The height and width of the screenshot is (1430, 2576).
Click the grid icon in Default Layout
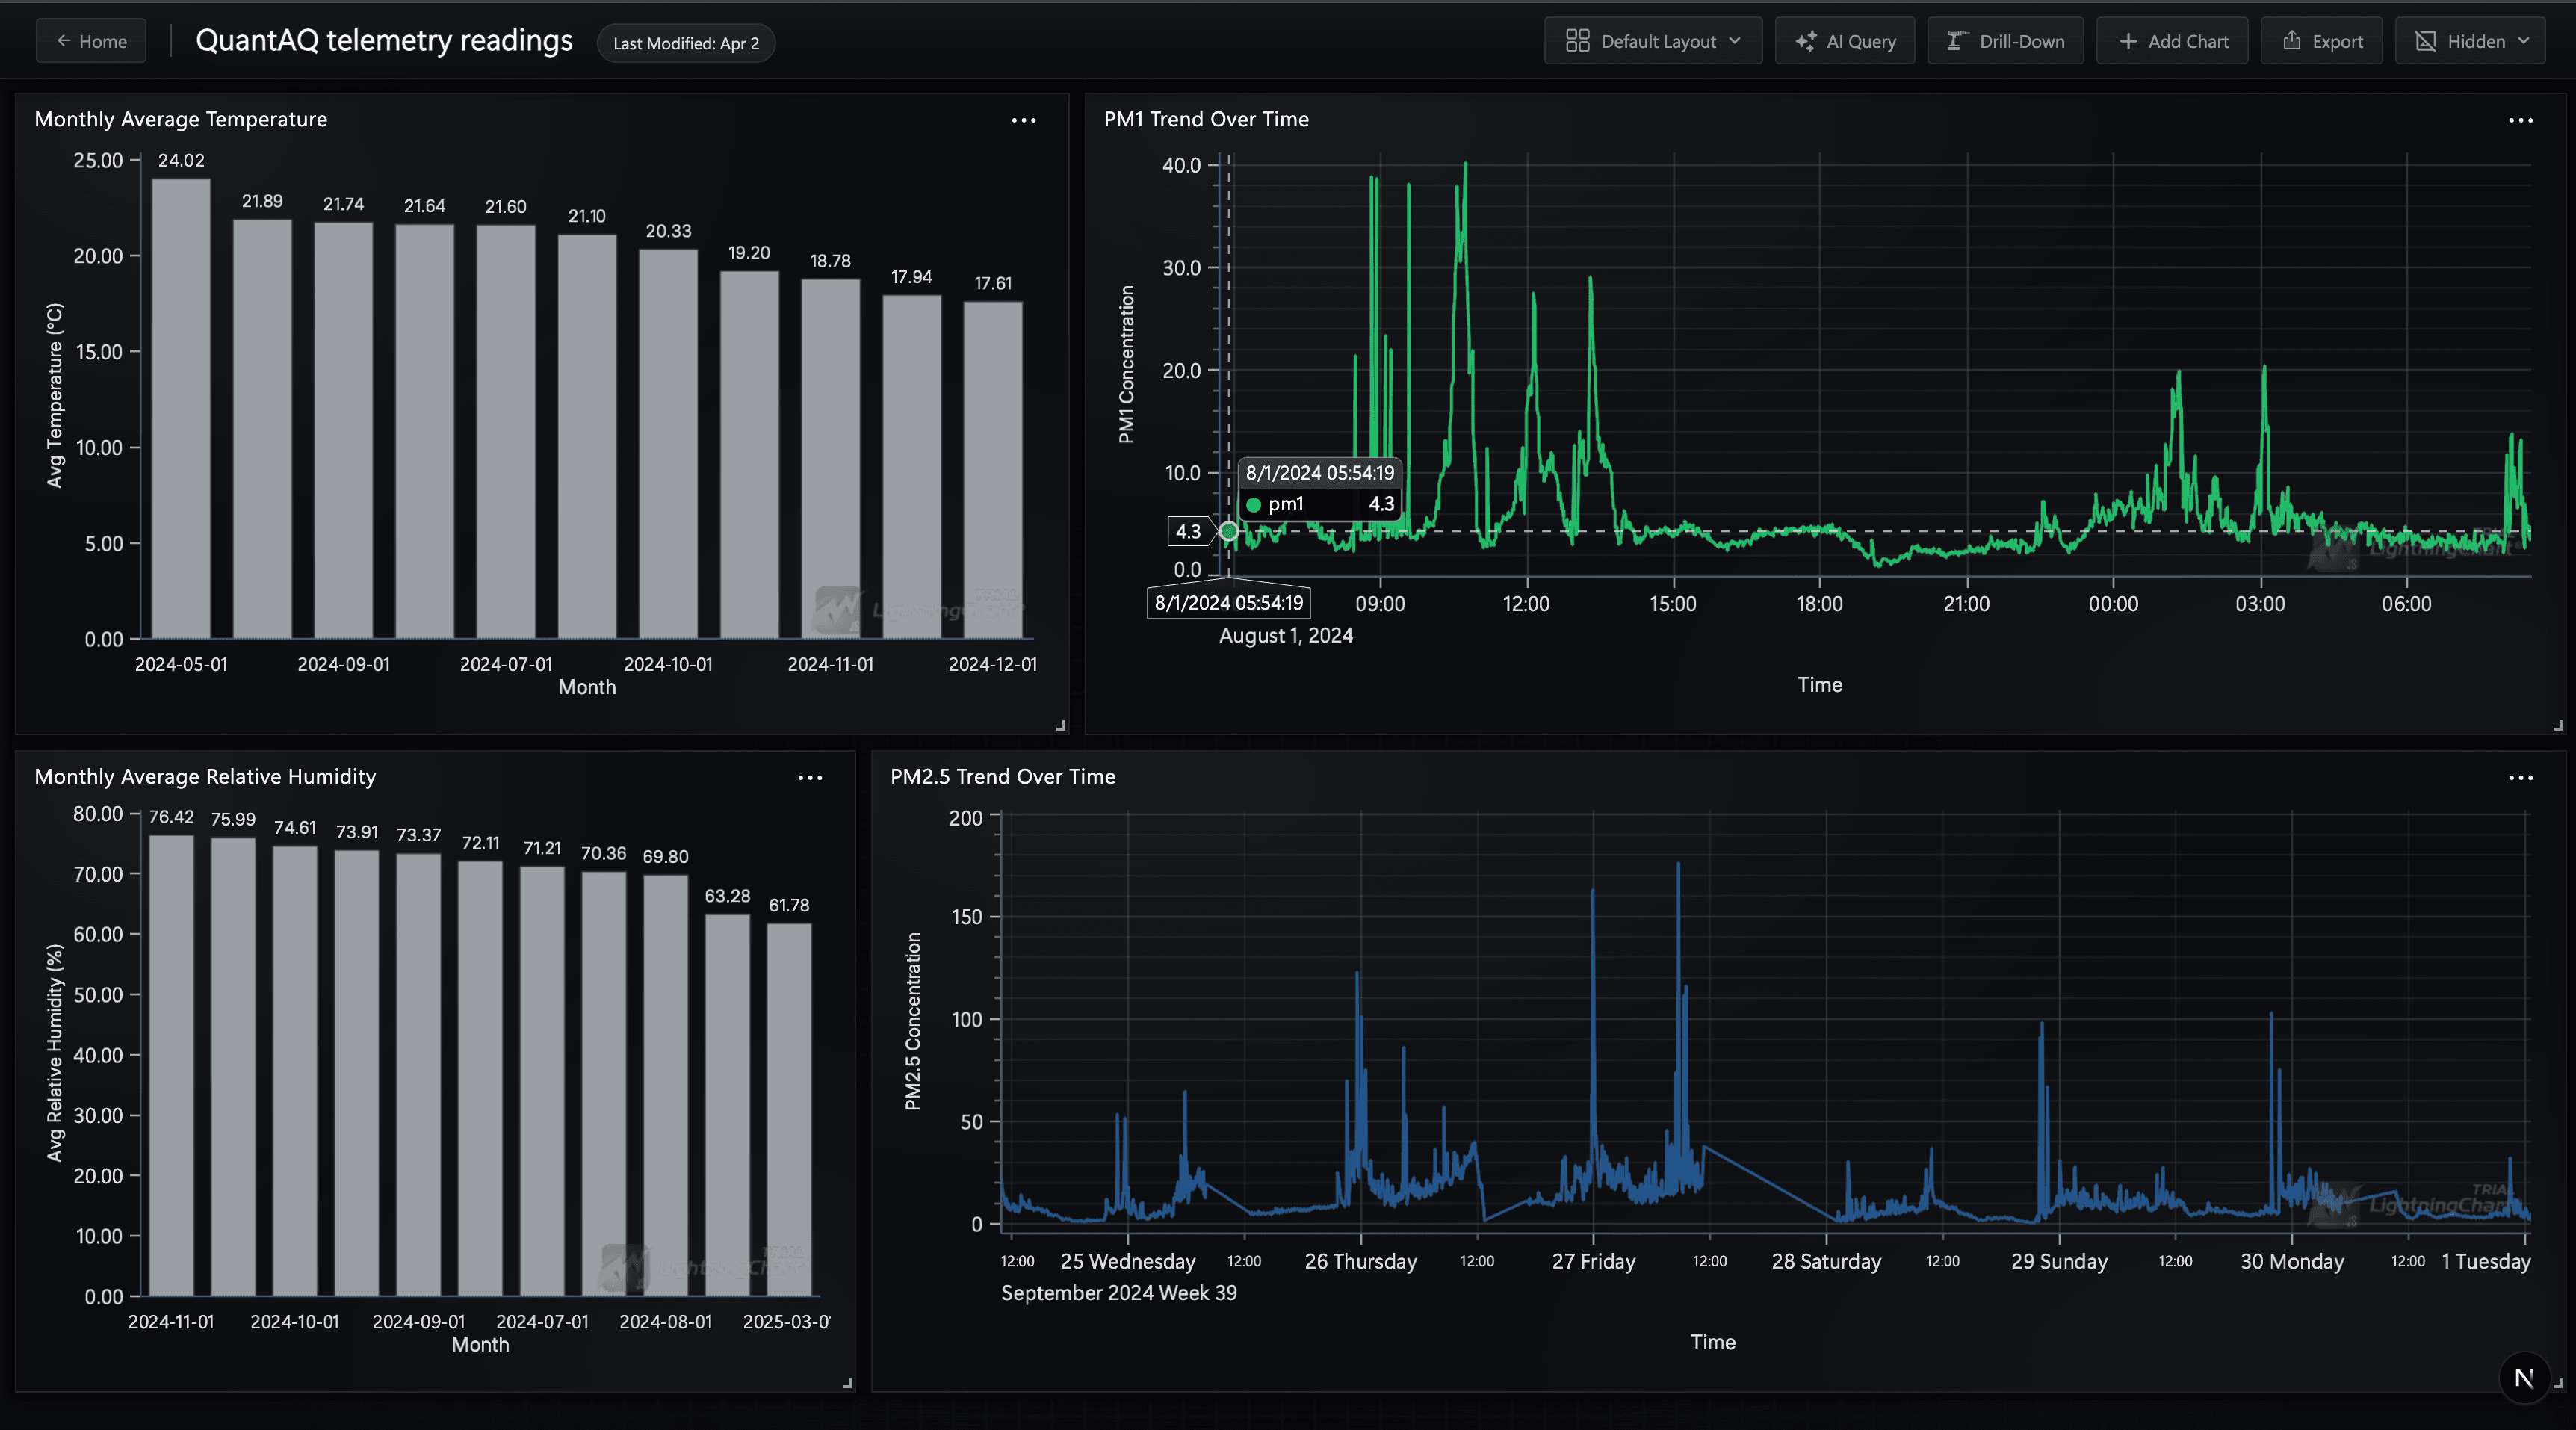[x=1577, y=41]
